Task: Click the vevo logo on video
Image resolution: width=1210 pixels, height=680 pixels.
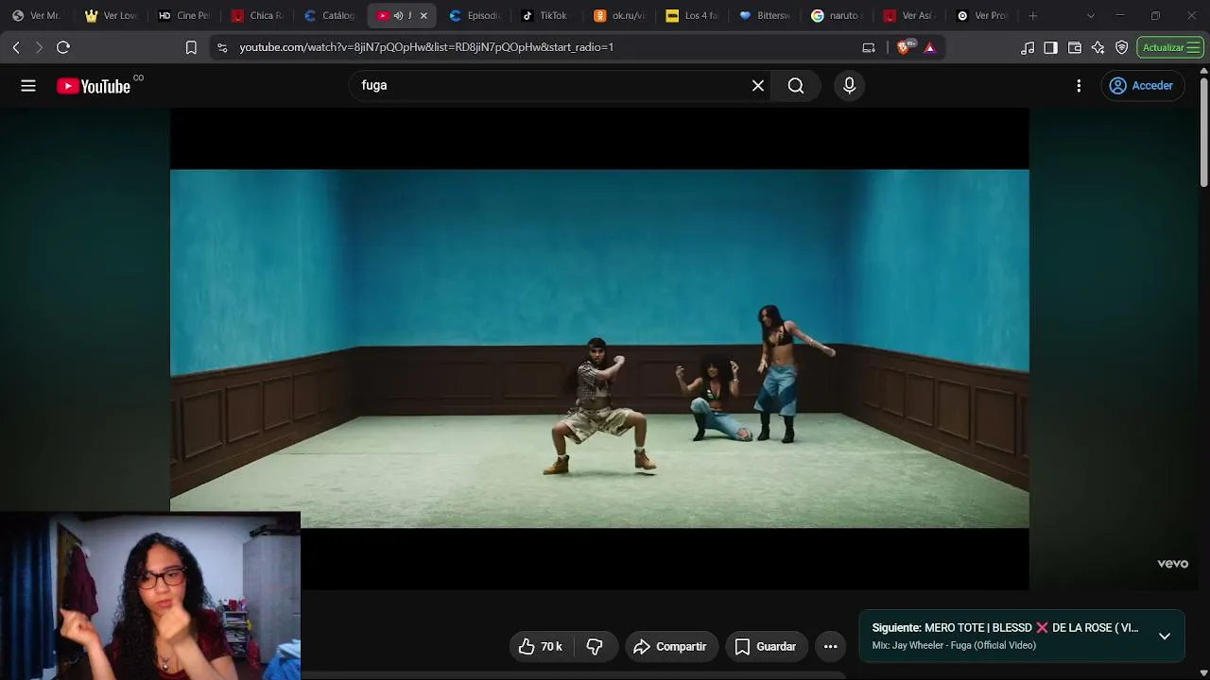Action: [1172, 564]
